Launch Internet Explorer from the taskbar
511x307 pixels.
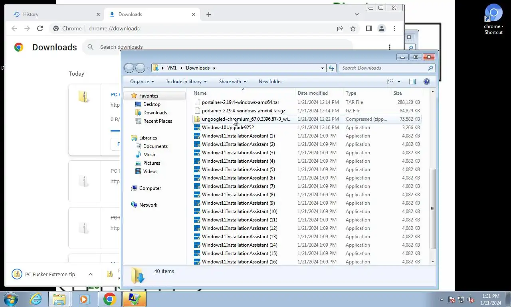pos(36,299)
